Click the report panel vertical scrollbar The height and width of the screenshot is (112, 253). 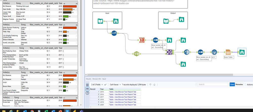point(81,34)
